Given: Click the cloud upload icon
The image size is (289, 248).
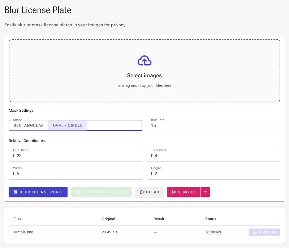Looking at the screenshot, I should coord(144,61).
